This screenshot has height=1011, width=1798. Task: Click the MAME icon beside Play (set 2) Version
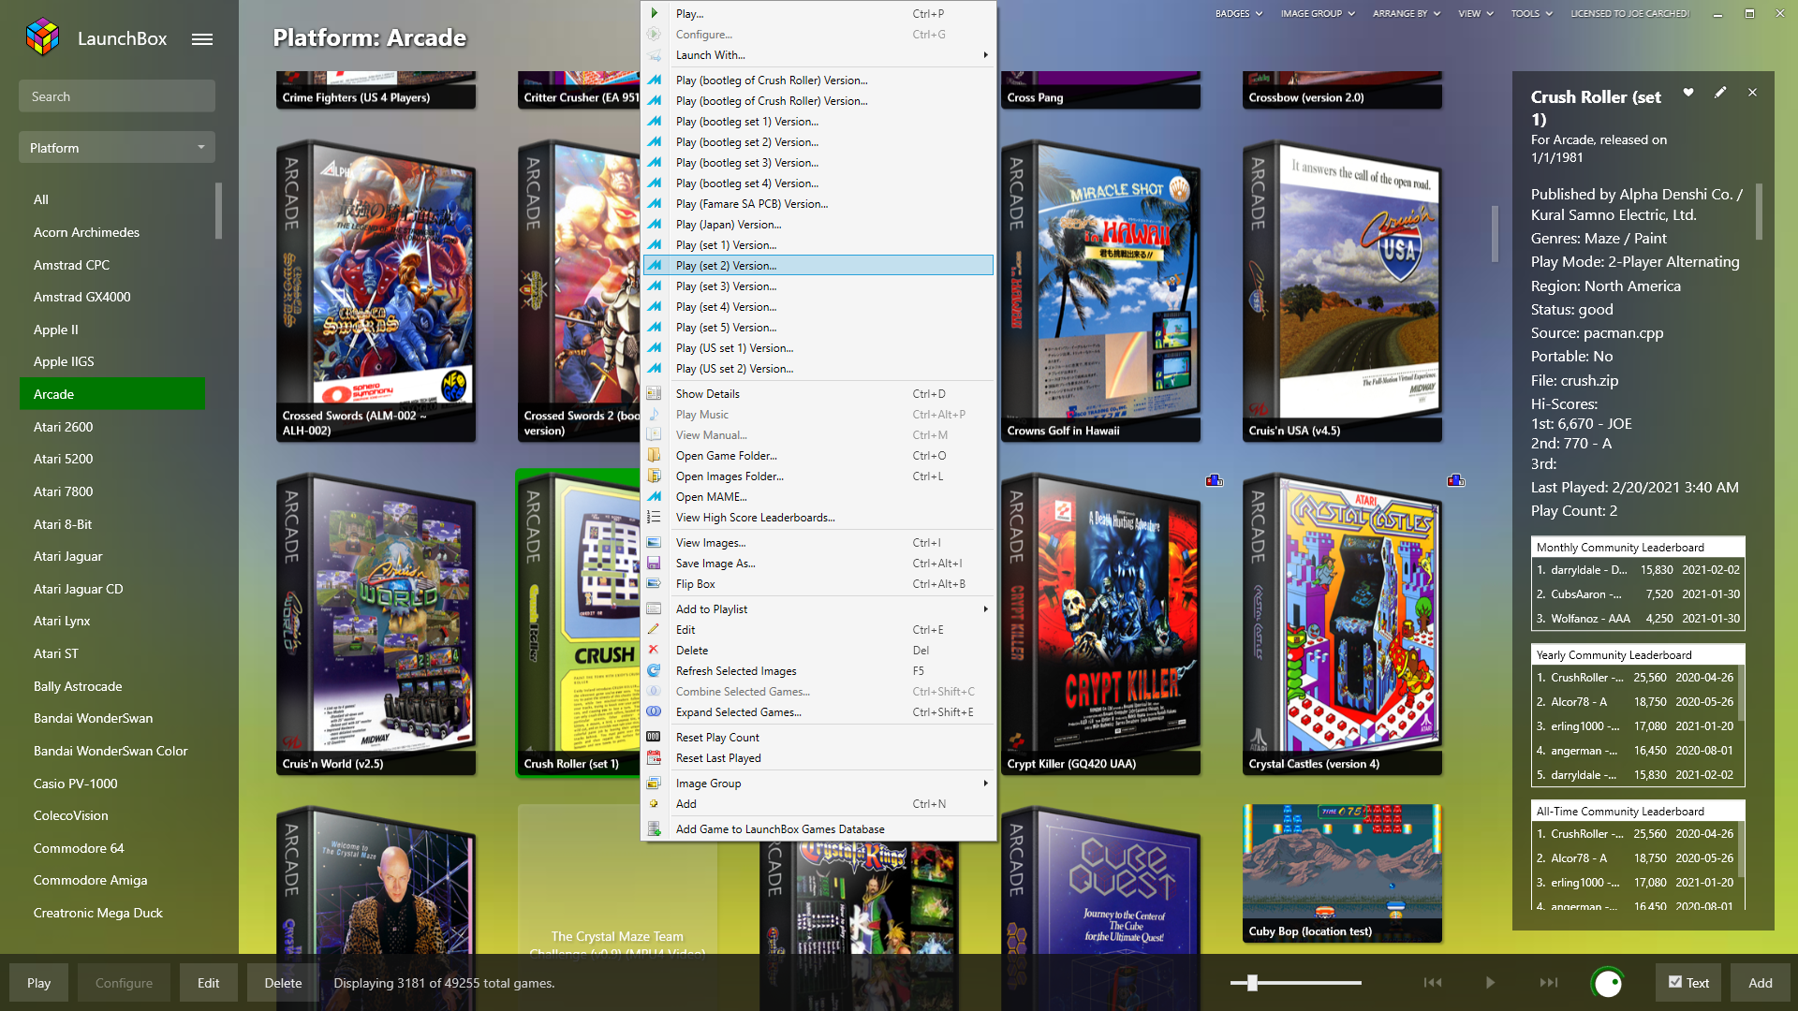coord(655,266)
